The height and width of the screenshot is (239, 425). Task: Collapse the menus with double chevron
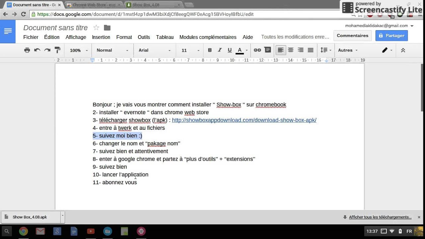[x=403, y=50]
